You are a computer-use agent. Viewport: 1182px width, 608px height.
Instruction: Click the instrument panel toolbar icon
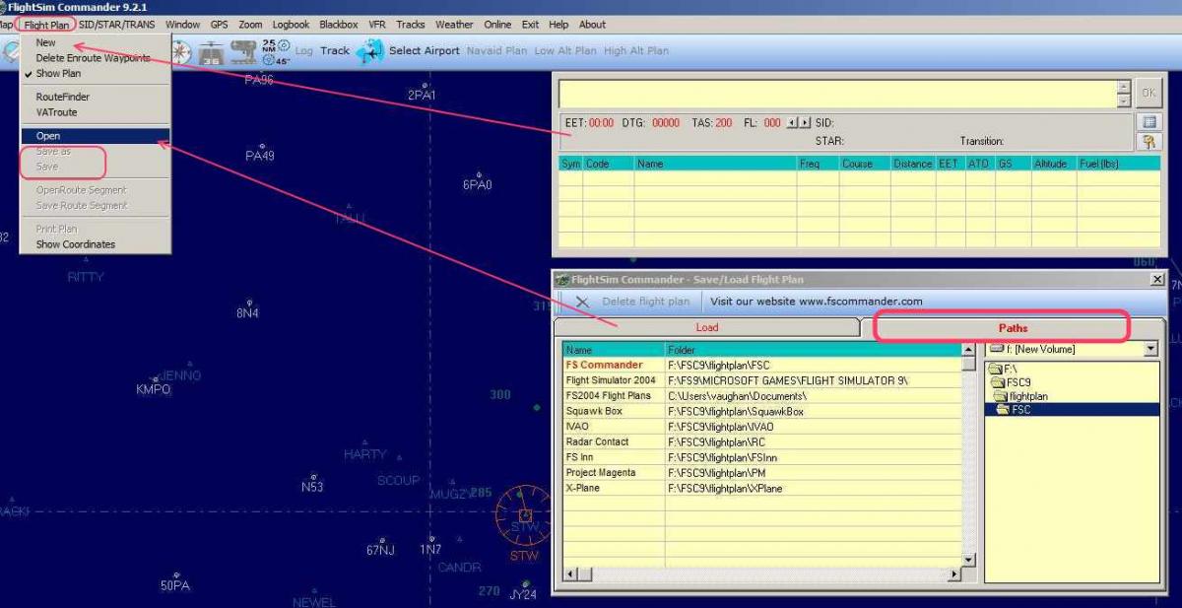pos(243,51)
